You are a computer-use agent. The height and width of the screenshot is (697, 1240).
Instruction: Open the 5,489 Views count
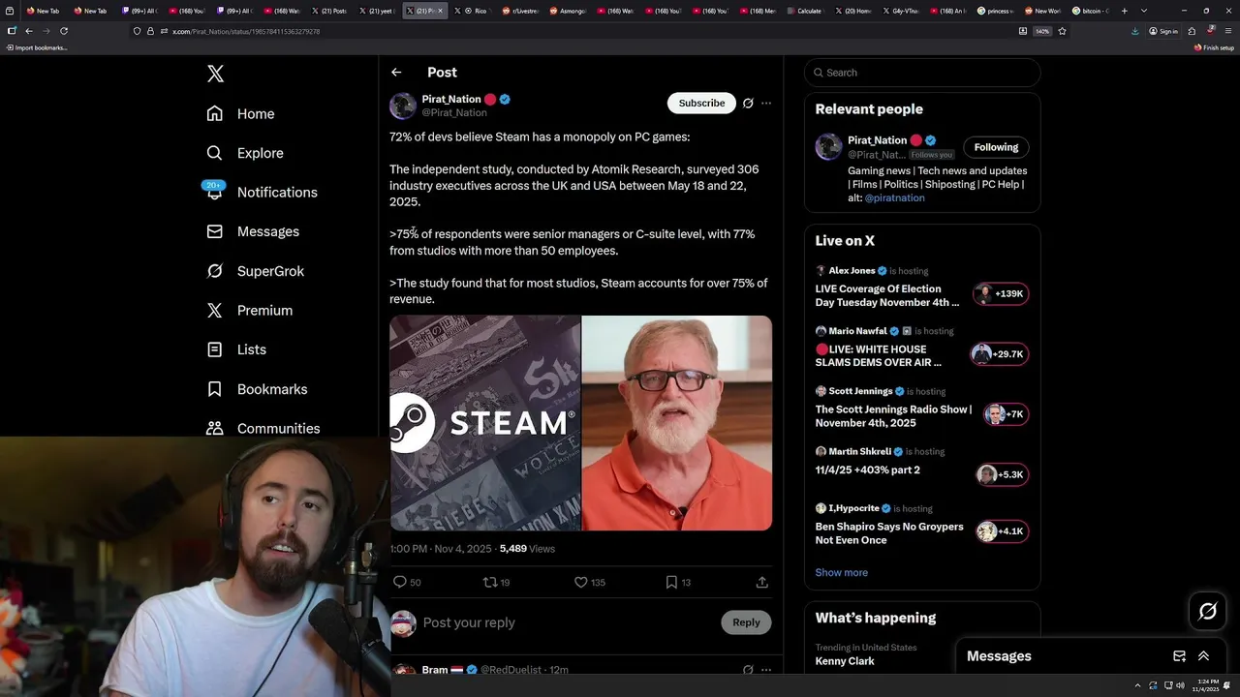[527, 549]
